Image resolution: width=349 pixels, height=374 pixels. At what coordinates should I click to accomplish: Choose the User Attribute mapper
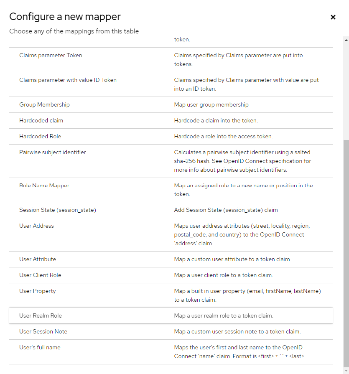(x=38, y=260)
